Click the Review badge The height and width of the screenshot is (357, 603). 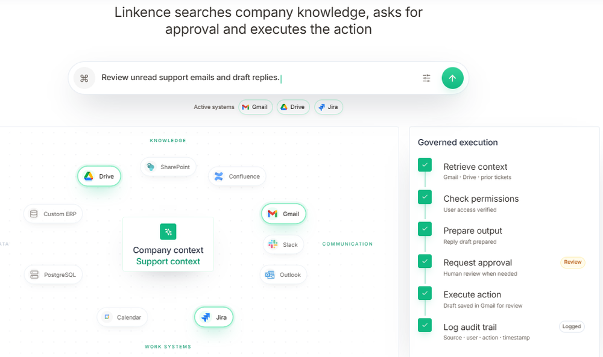point(573,262)
